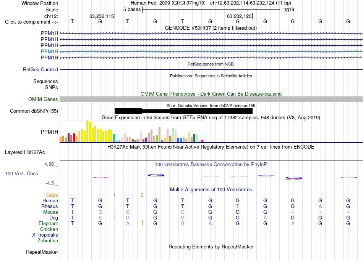Select the Zebrafish alignment row label
Screen dimensions: 363x261
click(48, 241)
